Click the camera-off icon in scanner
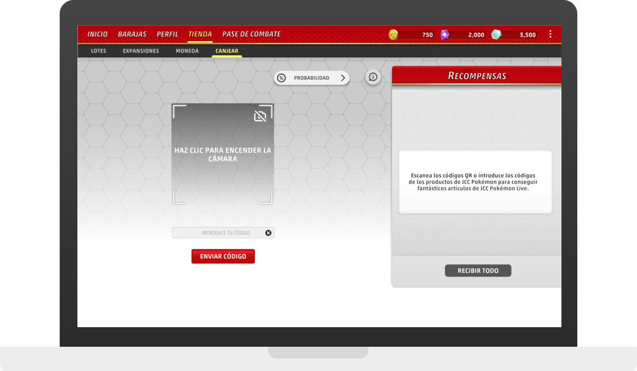The height and width of the screenshot is (371, 637). (260, 116)
